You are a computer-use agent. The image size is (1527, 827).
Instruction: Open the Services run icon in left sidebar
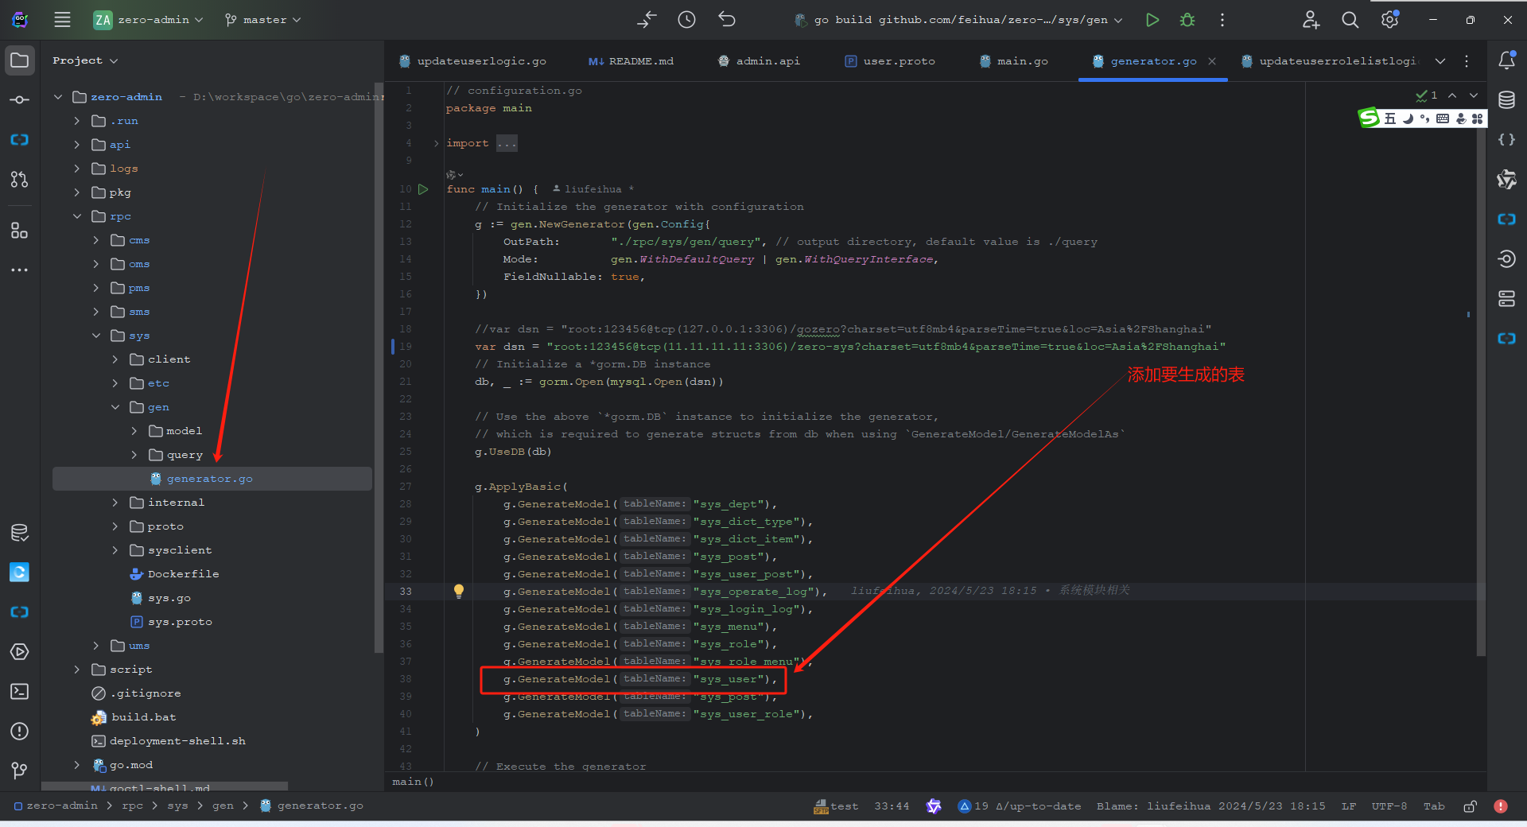20,652
